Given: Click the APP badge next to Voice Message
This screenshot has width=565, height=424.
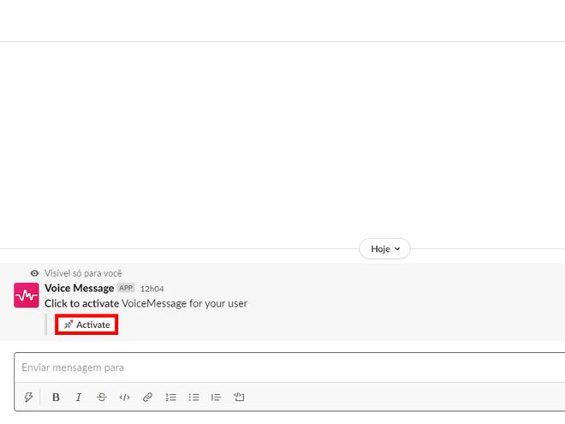Looking at the screenshot, I should tap(126, 288).
